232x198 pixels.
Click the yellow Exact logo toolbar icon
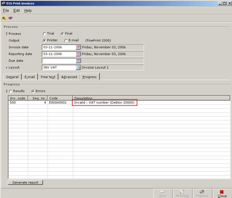click(4, 18)
